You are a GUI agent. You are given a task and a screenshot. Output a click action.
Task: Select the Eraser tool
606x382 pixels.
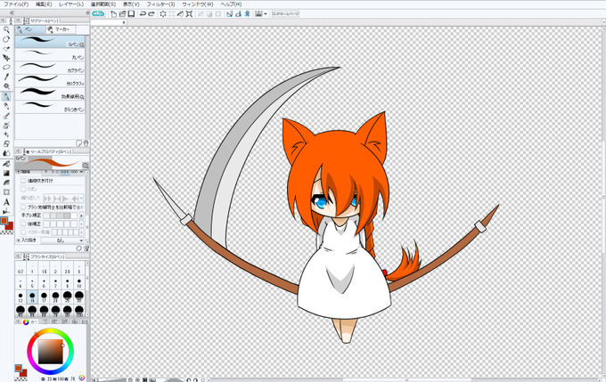tap(6, 143)
